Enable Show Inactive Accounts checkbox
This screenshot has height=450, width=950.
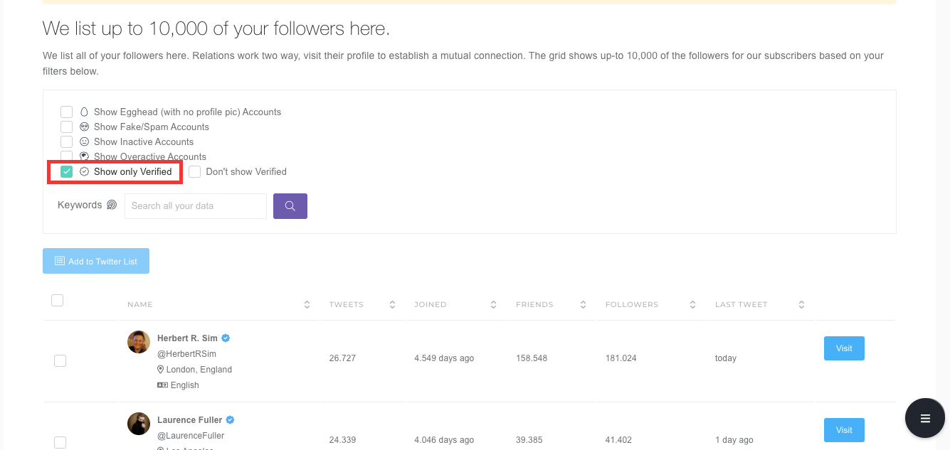(66, 141)
